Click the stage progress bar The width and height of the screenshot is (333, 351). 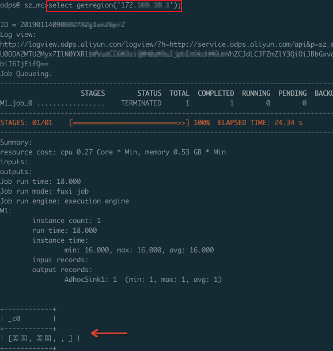coord(129,123)
